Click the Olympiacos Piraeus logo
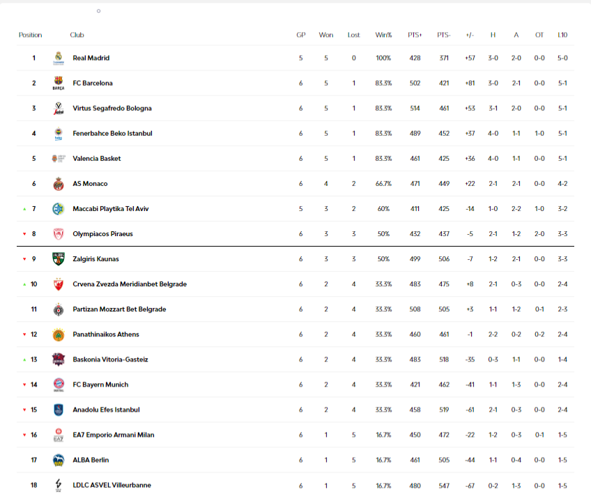This screenshot has width=591, height=496. pos(59,234)
